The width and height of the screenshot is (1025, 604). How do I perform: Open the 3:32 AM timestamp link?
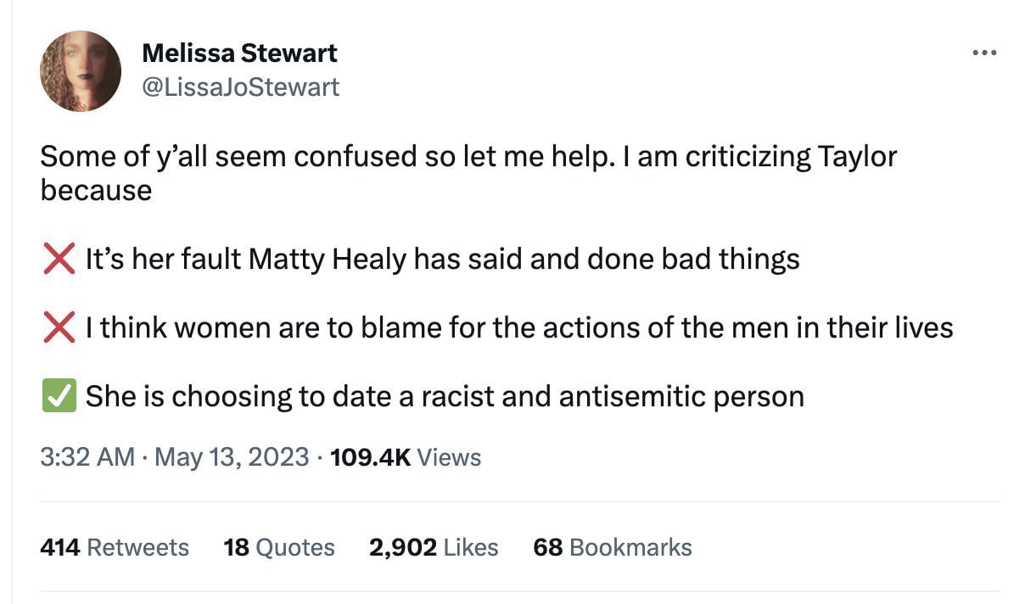(87, 457)
